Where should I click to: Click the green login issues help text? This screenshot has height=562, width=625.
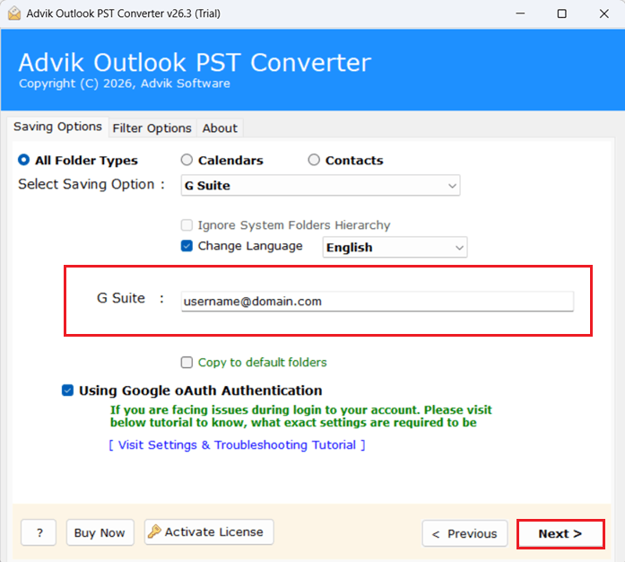click(x=301, y=416)
